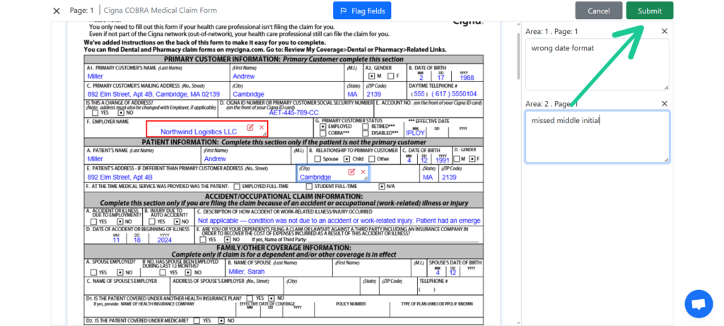The width and height of the screenshot is (724, 326).
Task: Select mailing address '892 Elm Street, Apt 4B, Cambridge, MA 02139'
Action: click(153, 94)
